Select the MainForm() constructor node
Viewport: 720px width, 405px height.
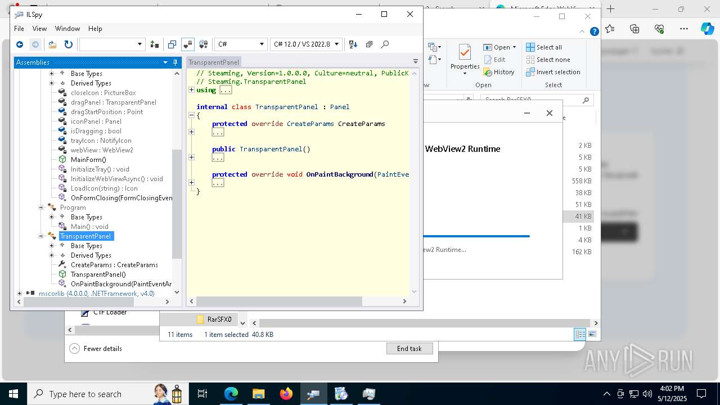88,160
